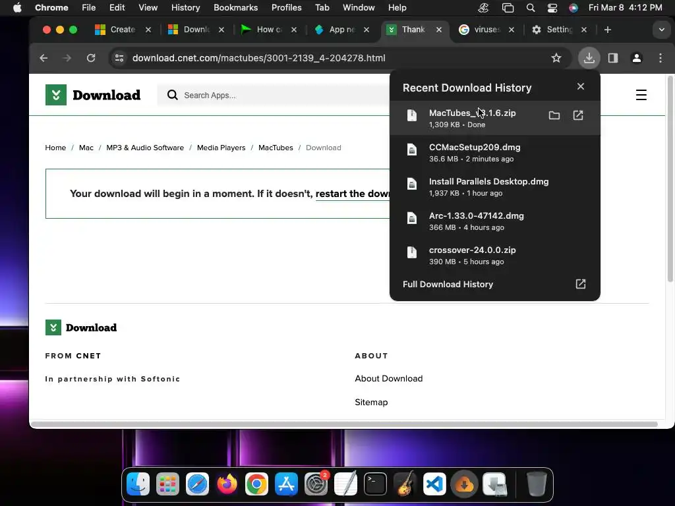Open MacTubes zip file with external-open icon
This screenshot has height=506, width=675.
578,115
